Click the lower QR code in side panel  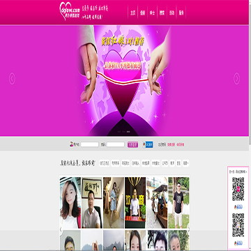tap(238, 225)
